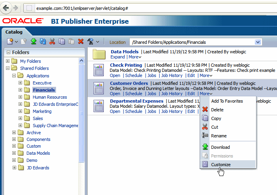Choose Delete in the More menu

(x=228, y=110)
